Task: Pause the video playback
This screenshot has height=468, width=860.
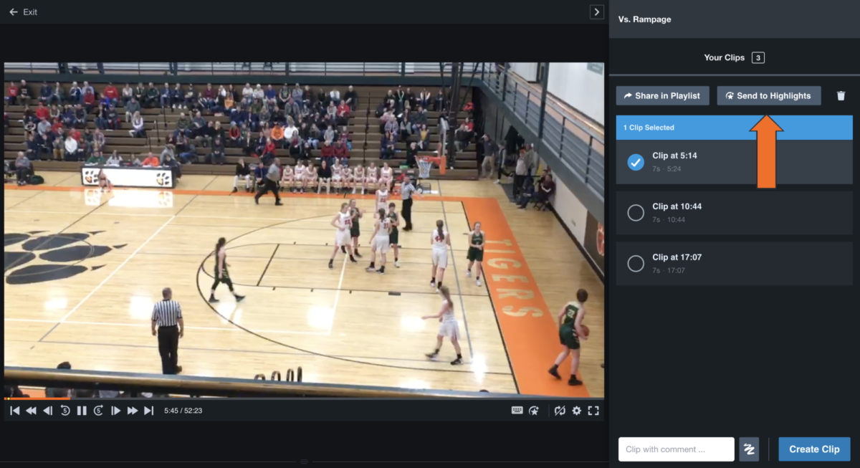Action: point(82,411)
